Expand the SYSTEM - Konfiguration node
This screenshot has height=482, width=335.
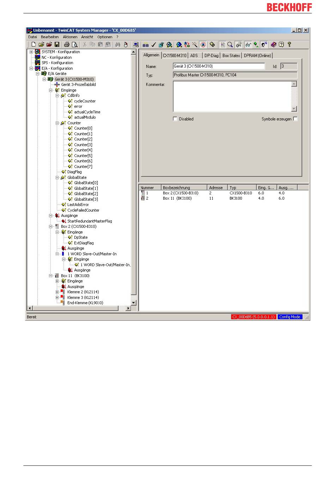31,52
